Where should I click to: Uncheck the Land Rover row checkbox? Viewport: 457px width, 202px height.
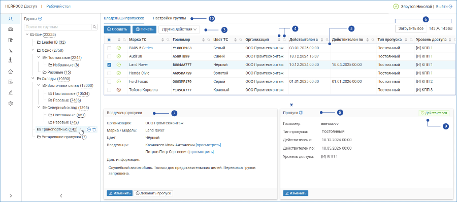tap(109, 64)
